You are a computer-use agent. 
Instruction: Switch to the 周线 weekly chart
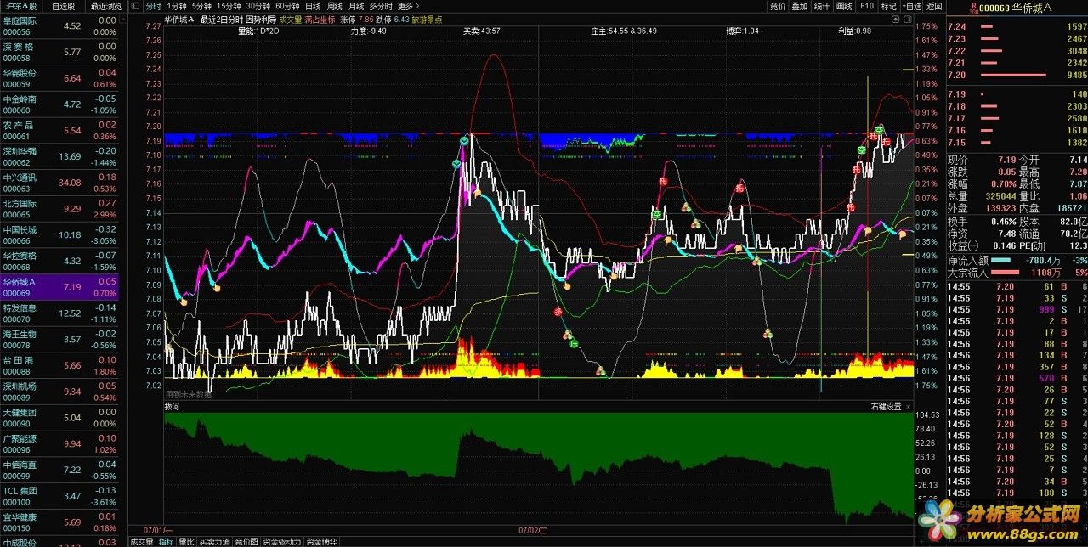tap(335, 6)
